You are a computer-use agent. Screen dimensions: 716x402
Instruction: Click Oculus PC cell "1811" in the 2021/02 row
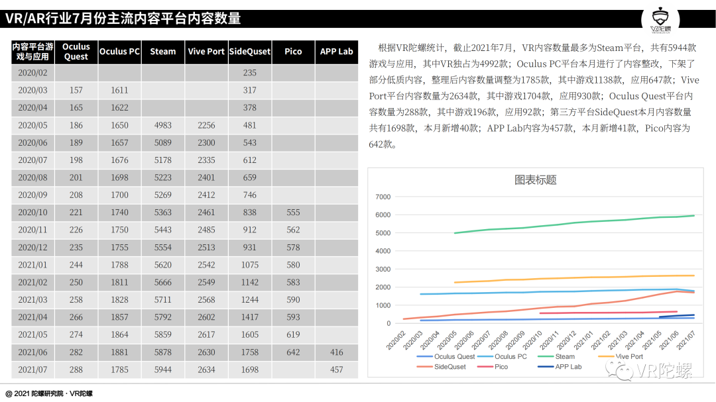pos(119,282)
